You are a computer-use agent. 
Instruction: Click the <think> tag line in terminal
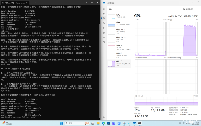pyautogui.click(x=5, y=31)
